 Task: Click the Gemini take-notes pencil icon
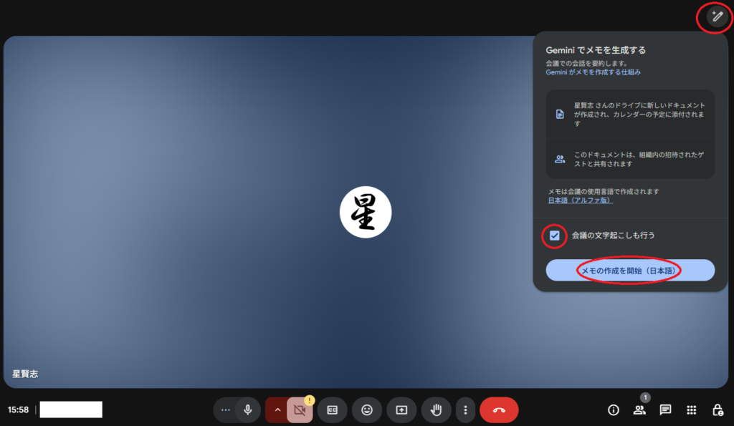click(717, 17)
